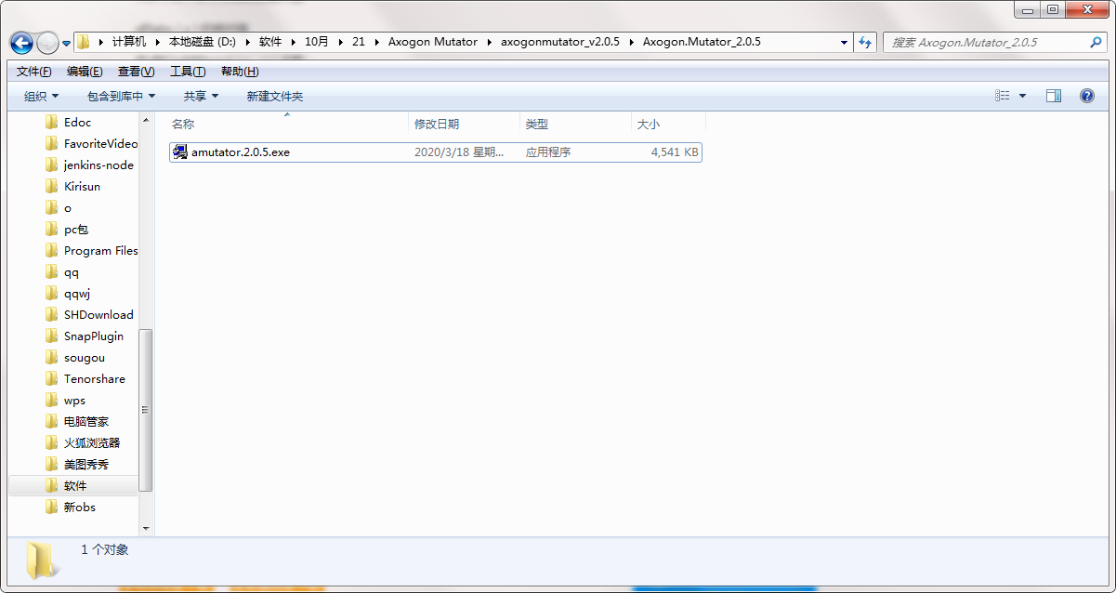Click 计算机 in the address breadcrumb
The width and height of the screenshot is (1116, 593).
pyautogui.click(x=129, y=42)
